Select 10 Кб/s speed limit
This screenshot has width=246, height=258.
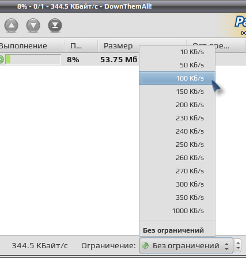(177, 52)
